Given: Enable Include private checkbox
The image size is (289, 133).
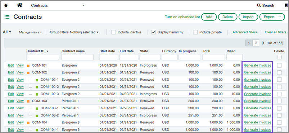Looking at the screenshot, I should 195,32.
